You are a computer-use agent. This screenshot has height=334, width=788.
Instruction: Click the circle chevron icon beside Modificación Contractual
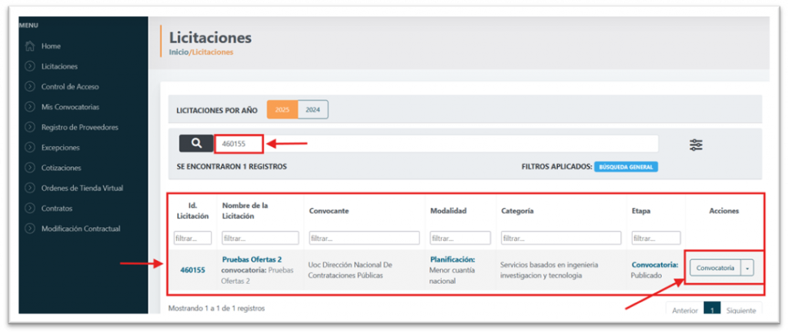coord(30,229)
